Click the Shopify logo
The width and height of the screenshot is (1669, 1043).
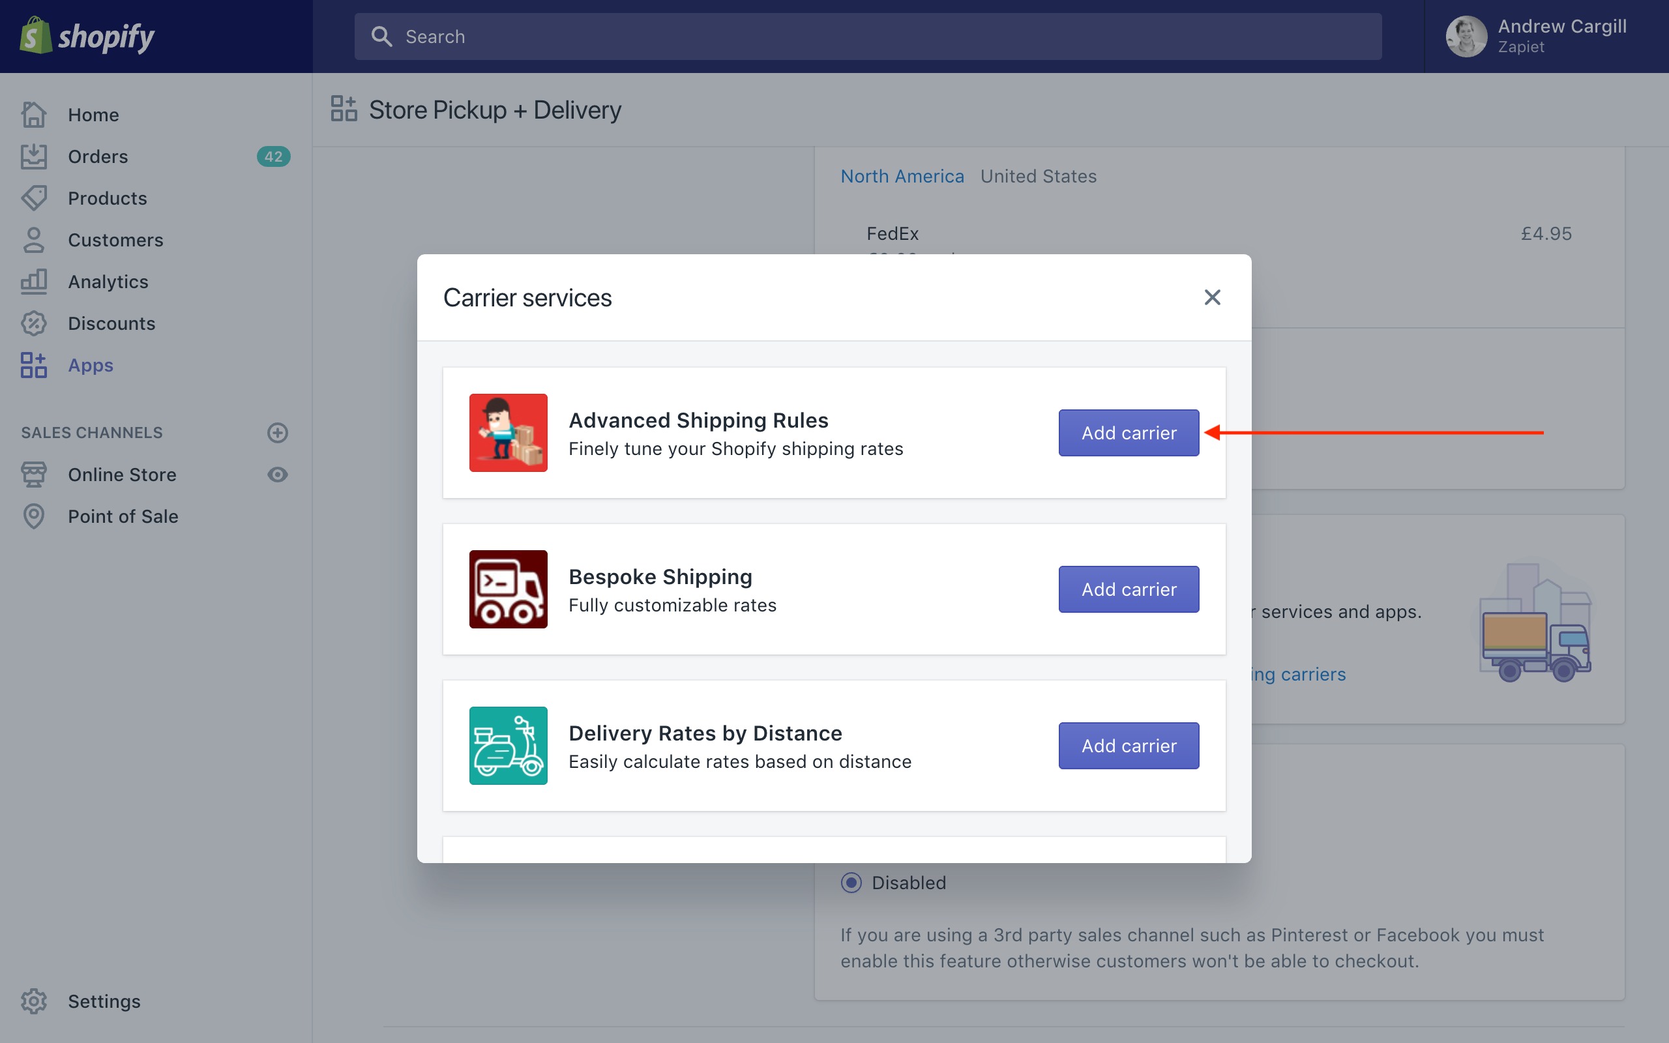coord(87,36)
